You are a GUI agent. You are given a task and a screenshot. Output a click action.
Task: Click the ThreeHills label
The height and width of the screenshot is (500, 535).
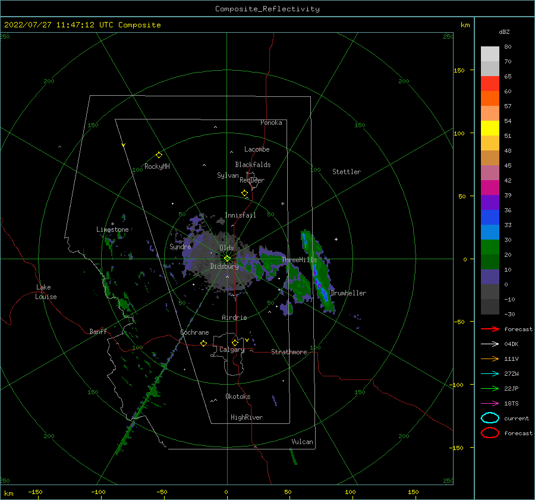(299, 260)
